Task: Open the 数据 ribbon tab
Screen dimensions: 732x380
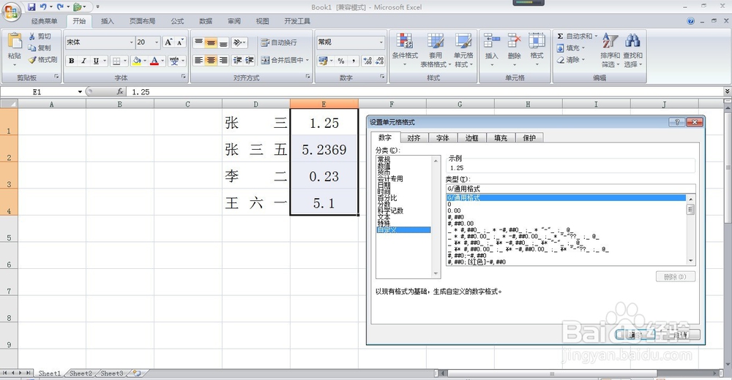Action: 206,21
